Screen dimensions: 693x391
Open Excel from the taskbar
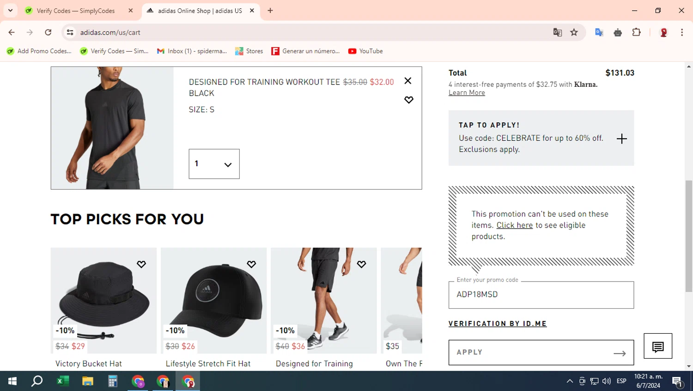coord(62,381)
